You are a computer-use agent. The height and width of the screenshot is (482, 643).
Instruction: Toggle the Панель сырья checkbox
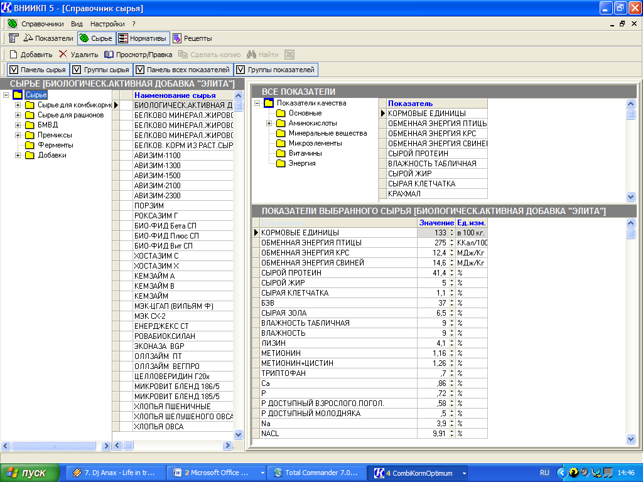tap(13, 70)
